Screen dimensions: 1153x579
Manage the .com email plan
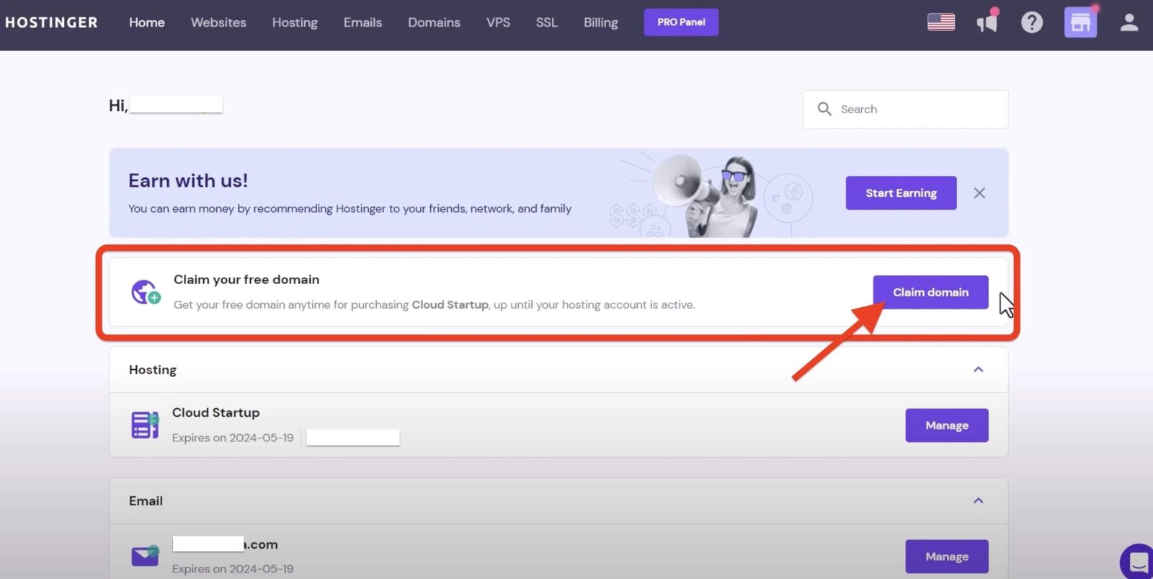click(x=947, y=557)
